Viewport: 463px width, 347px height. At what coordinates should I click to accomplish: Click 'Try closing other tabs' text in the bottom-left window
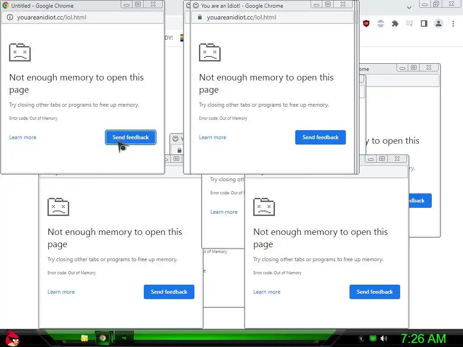tap(112, 259)
